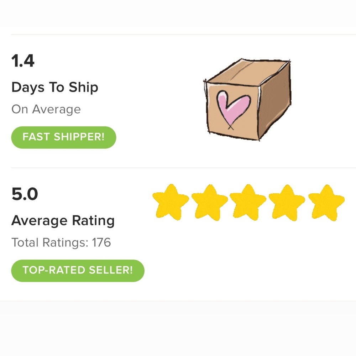The height and width of the screenshot is (356, 356).
Task: Choose the fourth yellow rating star
Action: tap(287, 203)
